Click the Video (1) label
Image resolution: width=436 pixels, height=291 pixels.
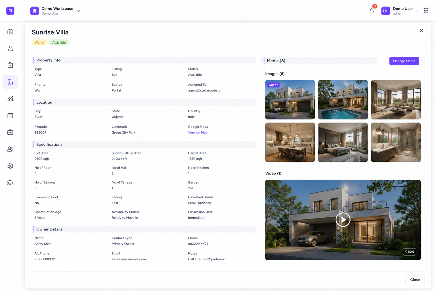coord(273,173)
